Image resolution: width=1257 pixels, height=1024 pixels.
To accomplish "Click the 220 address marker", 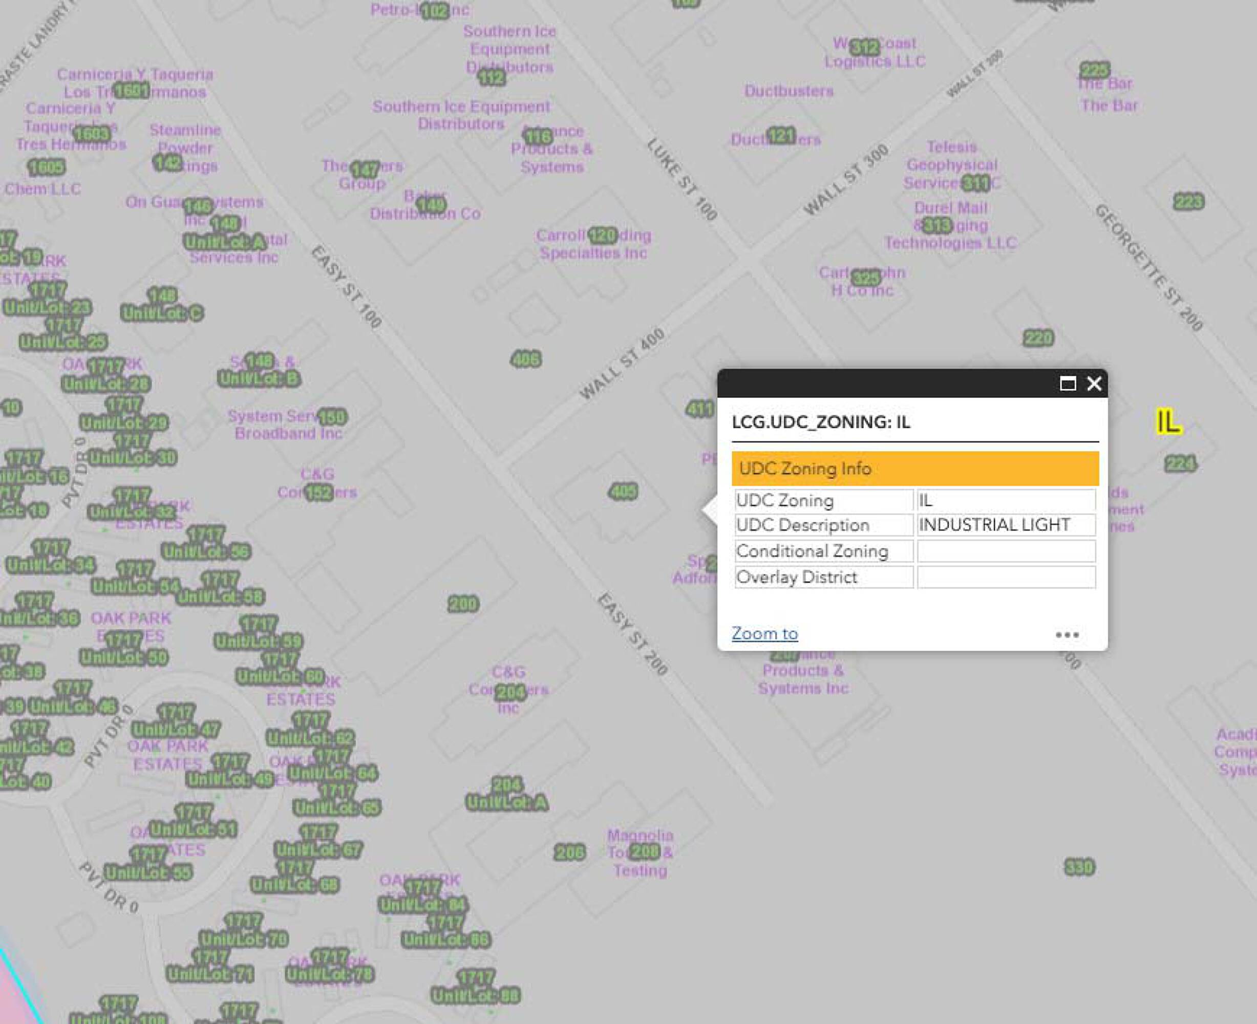I will coord(1038,338).
